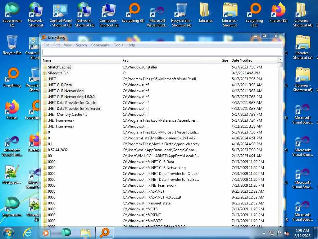This screenshot has width=318, height=239.
Task: Click the path C:\Windows\Installer
Action: point(140,67)
